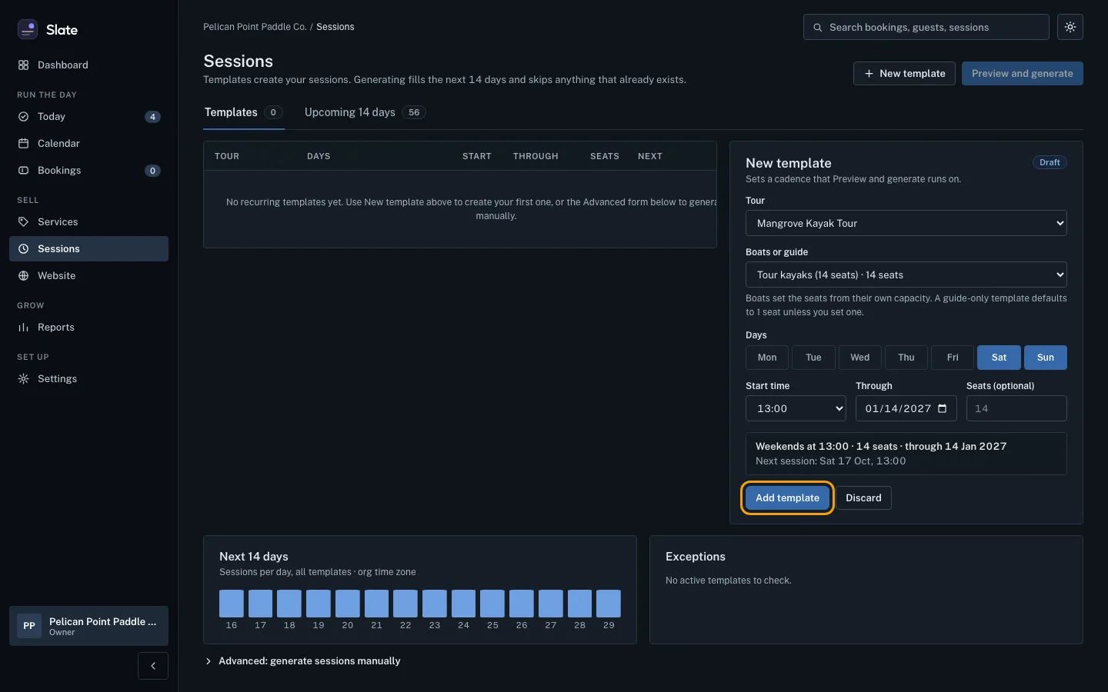Toggle the Fri day button
The width and height of the screenshot is (1108, 692).
coord(953,358)
